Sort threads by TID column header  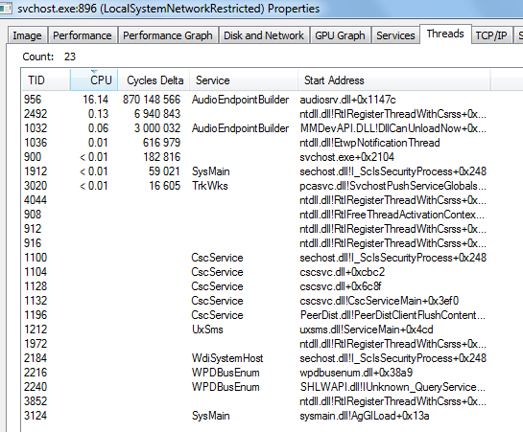46,80
